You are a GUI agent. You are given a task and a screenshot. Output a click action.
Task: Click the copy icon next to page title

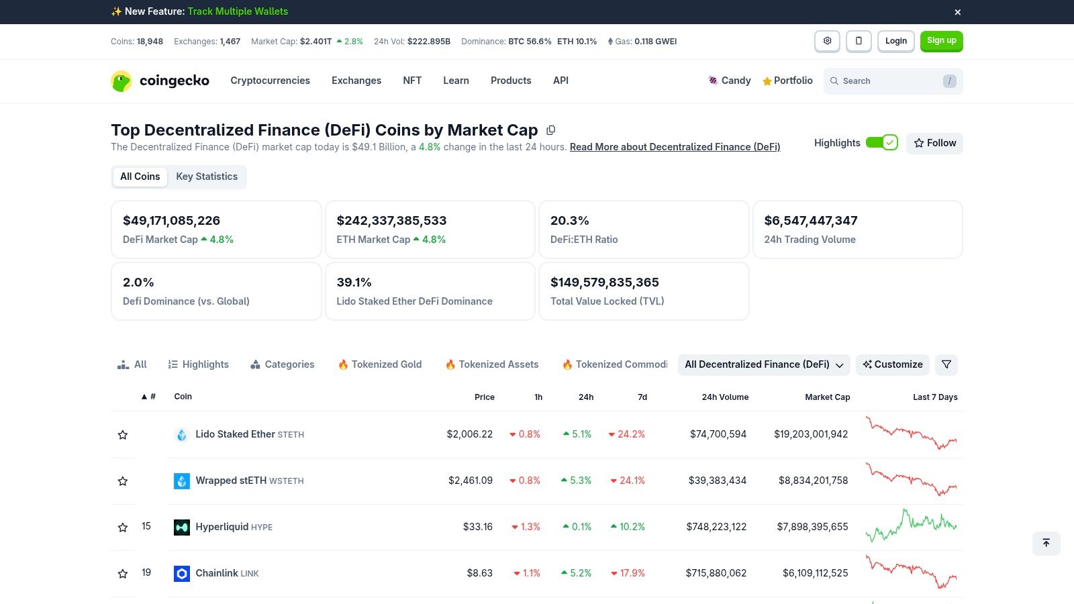[551, 130]
